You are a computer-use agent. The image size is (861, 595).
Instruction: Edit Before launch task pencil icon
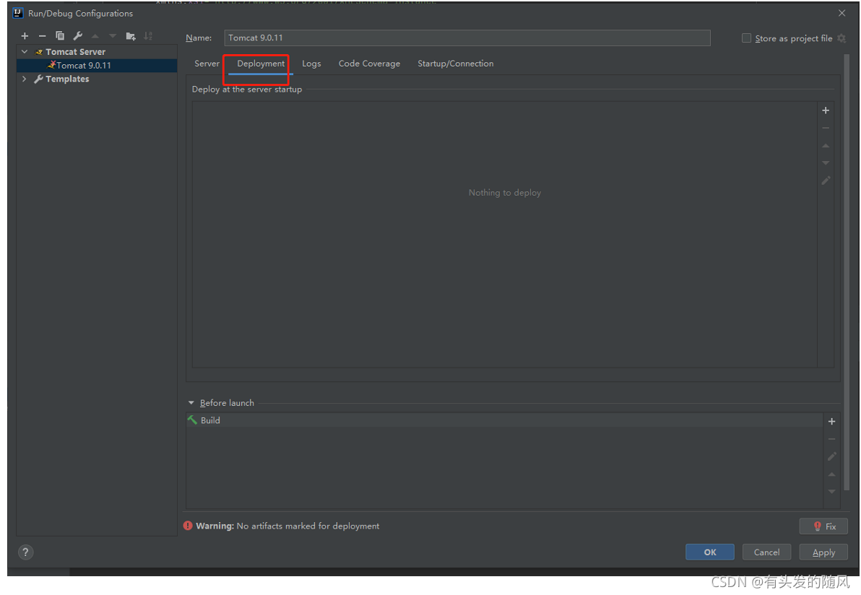pos(831,456)
